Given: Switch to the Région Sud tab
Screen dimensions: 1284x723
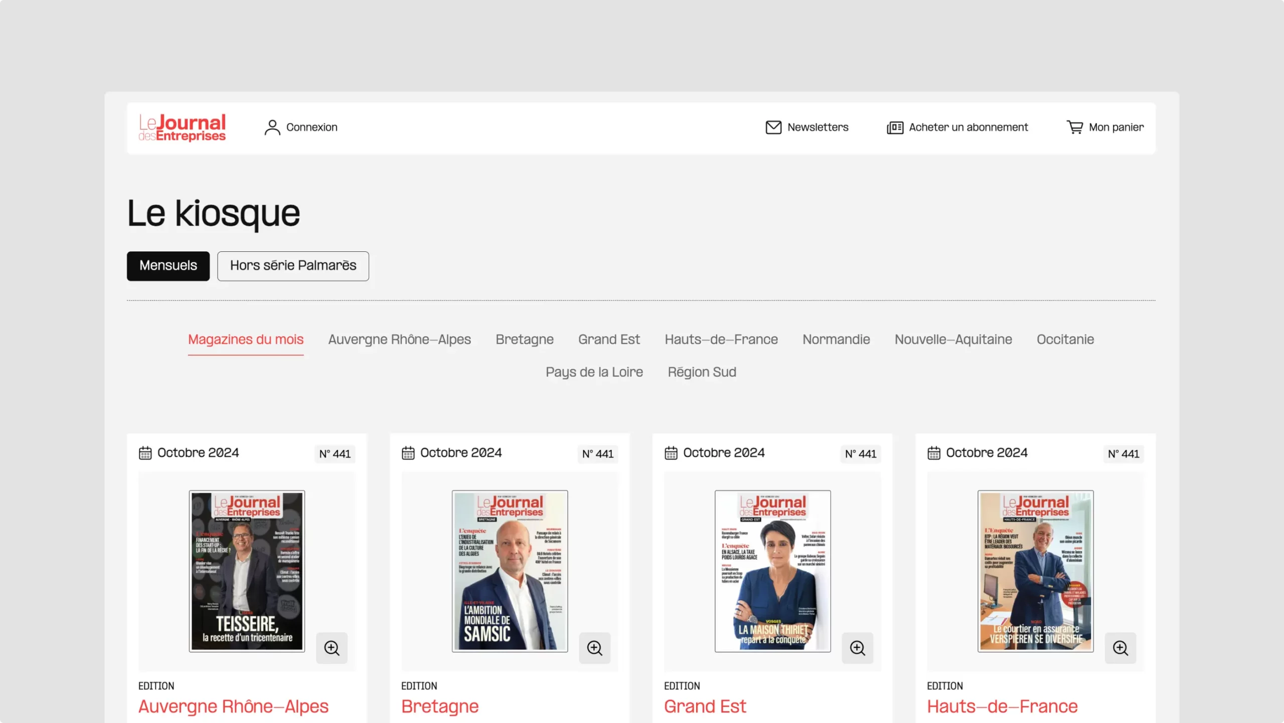Looking at the screenshot, I should [x=702, y=372].
